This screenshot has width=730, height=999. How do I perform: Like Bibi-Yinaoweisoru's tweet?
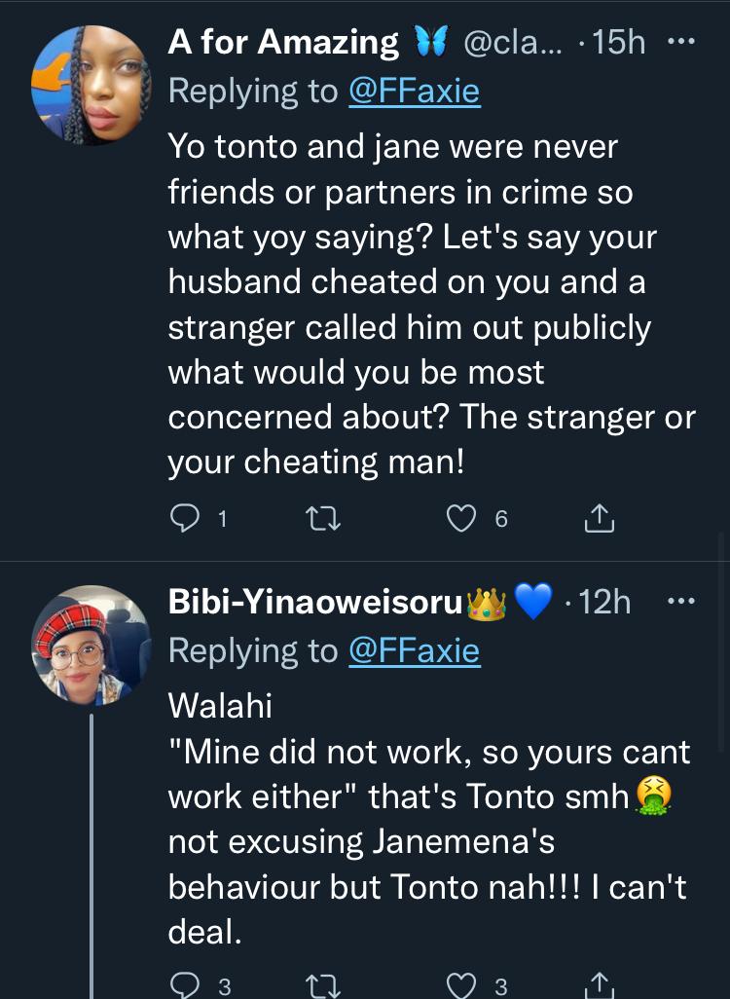[x=460, y=985]
